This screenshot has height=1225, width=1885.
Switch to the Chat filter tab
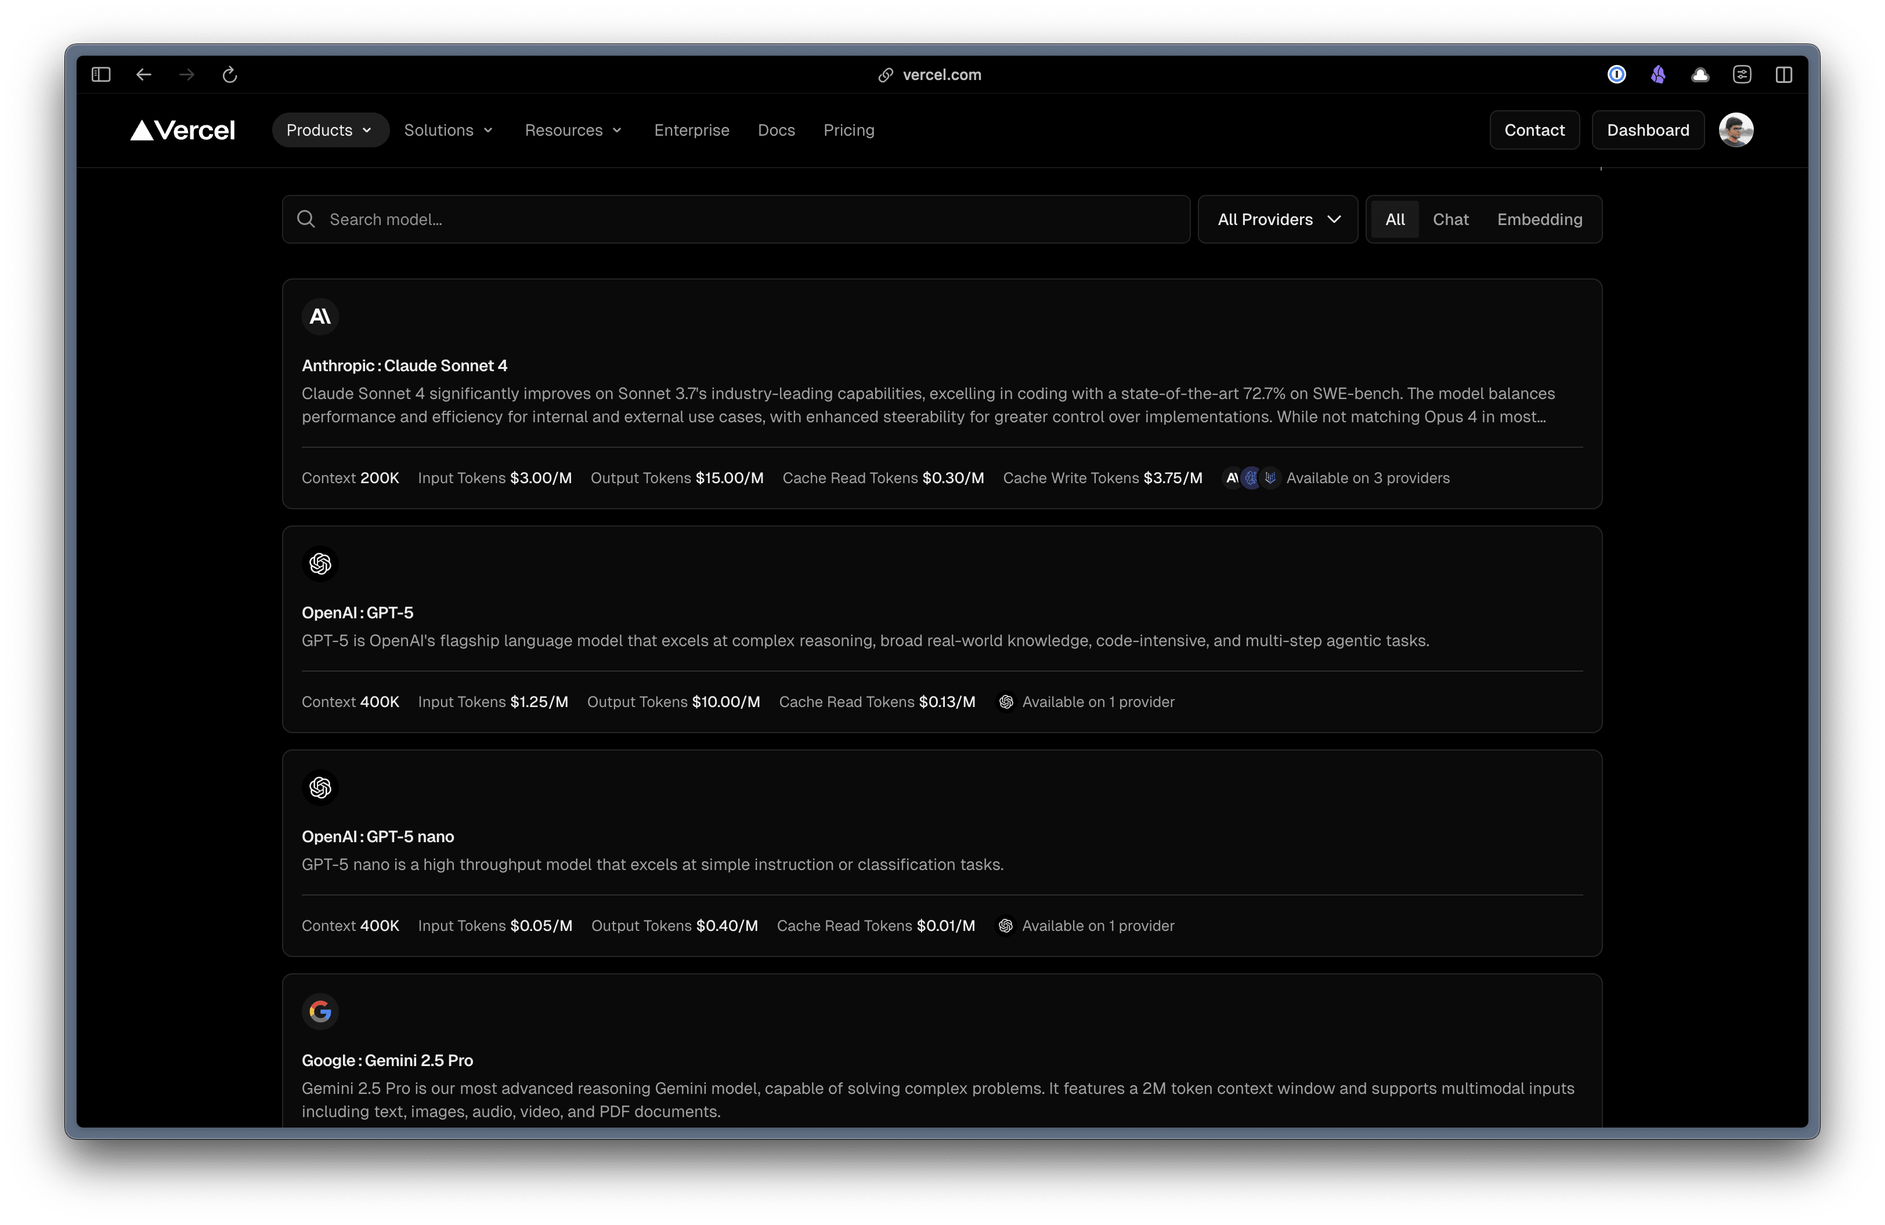point(1450,219)
